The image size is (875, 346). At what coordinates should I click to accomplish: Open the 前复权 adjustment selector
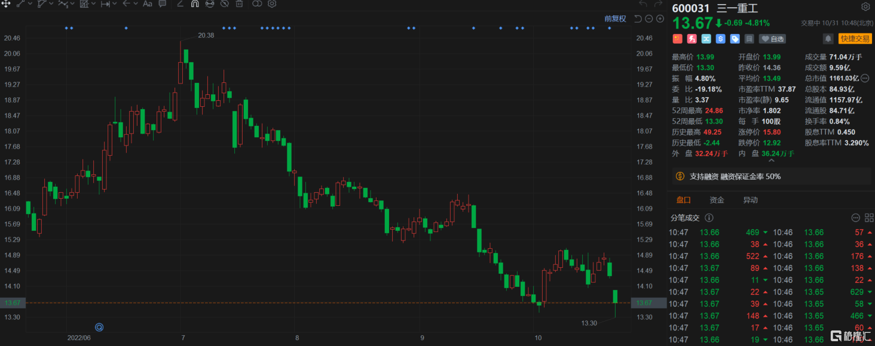click(615, 18)
